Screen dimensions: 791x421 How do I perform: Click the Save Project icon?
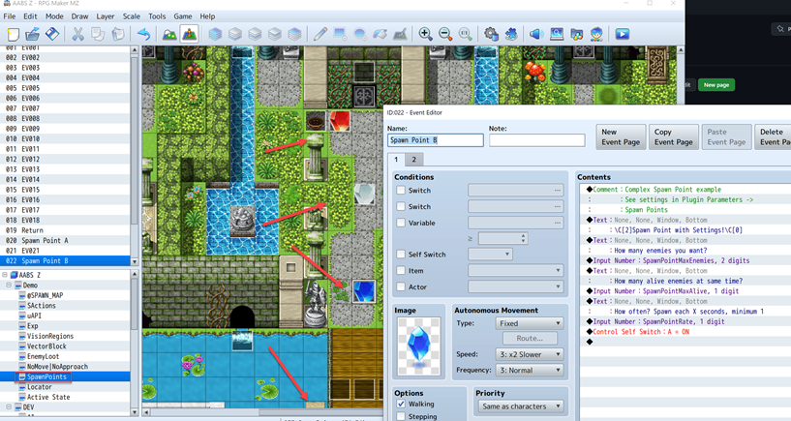(x=52, y=34)
